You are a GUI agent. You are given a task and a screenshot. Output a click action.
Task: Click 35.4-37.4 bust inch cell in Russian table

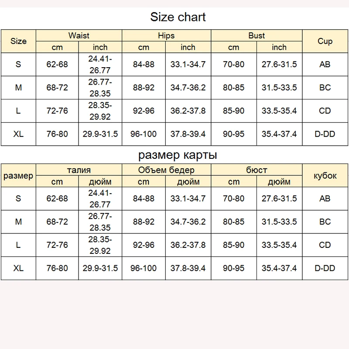[279, 268]
